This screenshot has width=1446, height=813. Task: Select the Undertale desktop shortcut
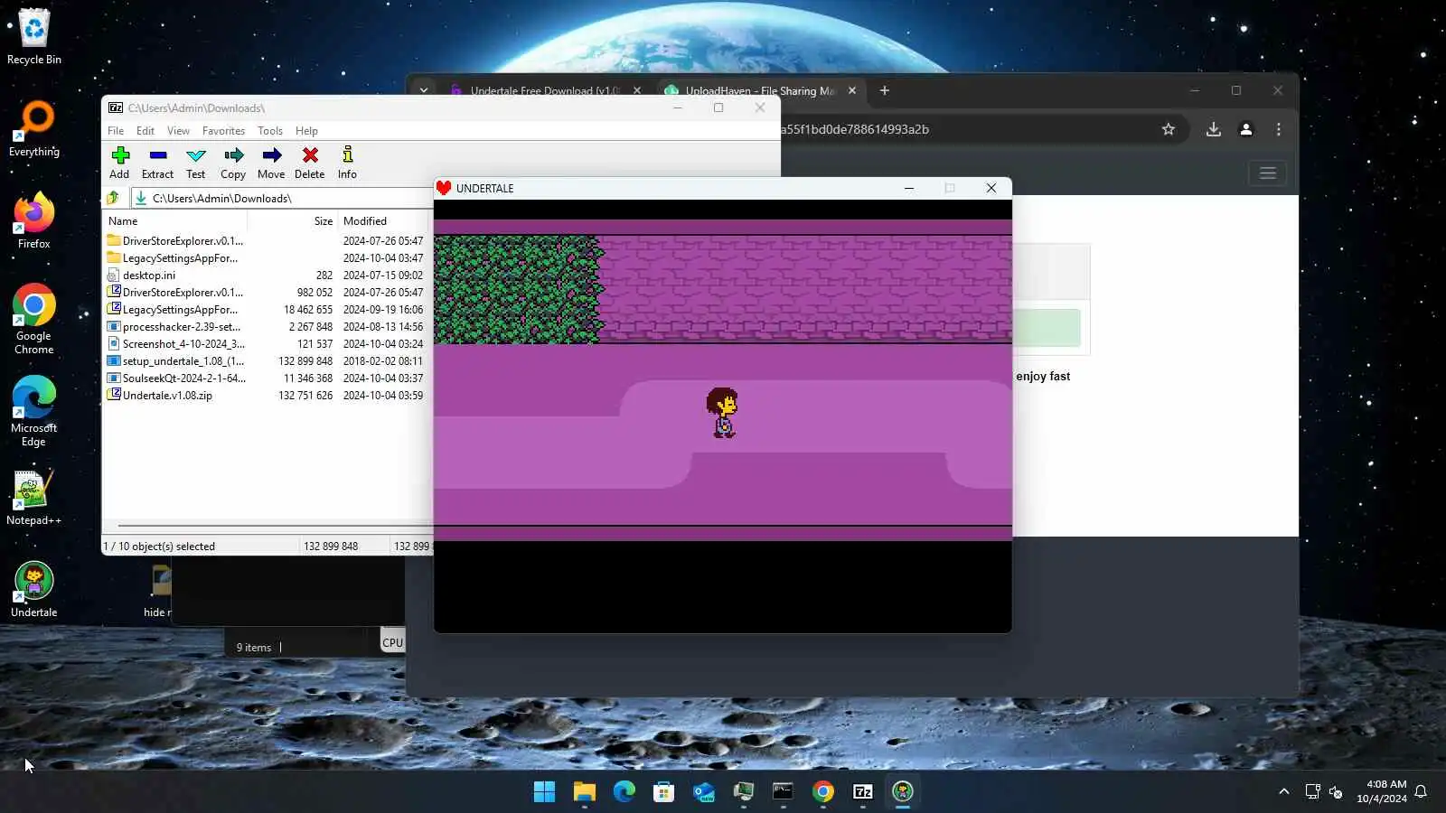pyautogui.click(x=34, y=589)
